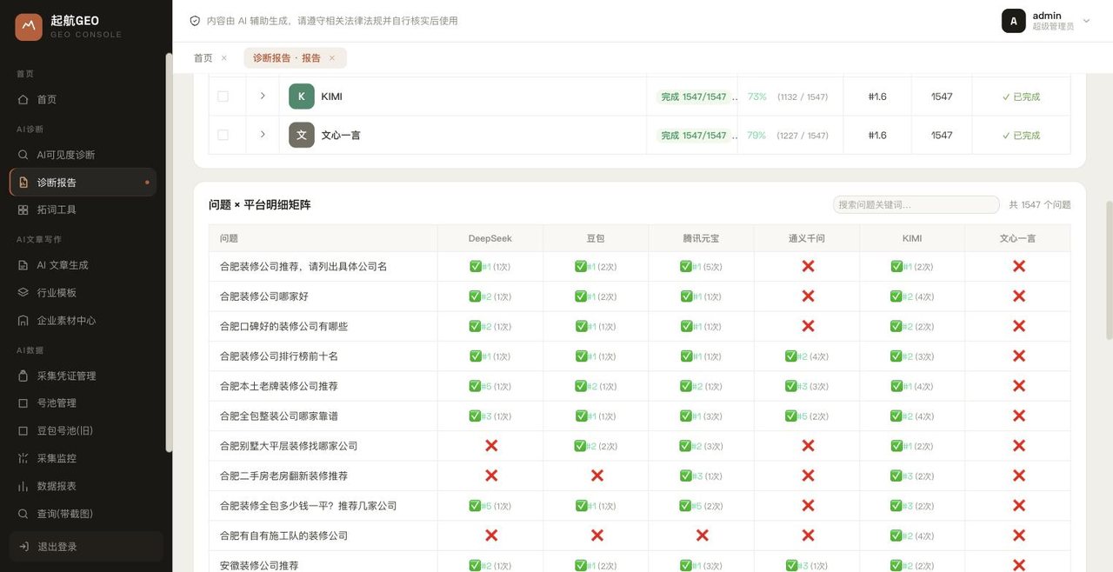Click the main page vertical scrollbar
The height and width of the screenshot is (572, 1113).
pos(1109,269)
